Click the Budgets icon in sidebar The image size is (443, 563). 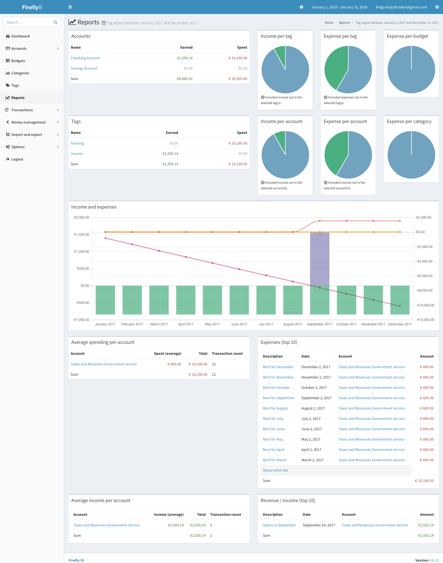point(8,61)
